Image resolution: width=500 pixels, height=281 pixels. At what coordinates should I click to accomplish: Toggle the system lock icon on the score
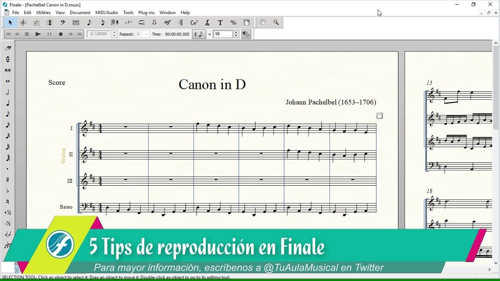[x=380, y=116]
